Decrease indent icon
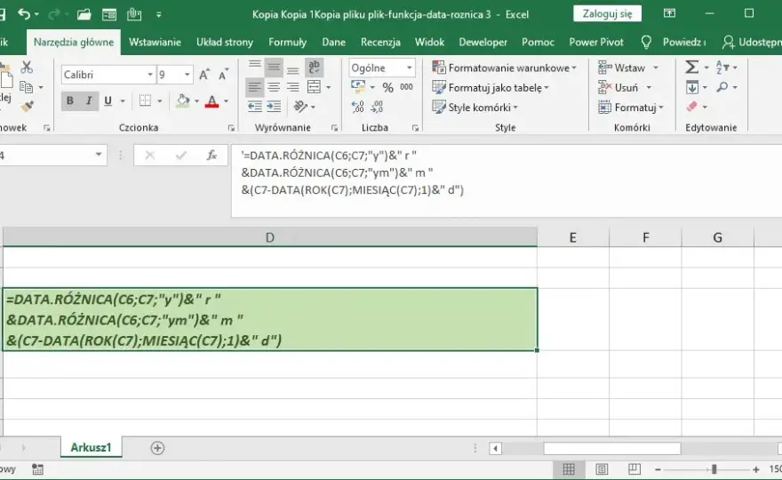Viewport: 782px width, 480px height. [x=255, y=107]
